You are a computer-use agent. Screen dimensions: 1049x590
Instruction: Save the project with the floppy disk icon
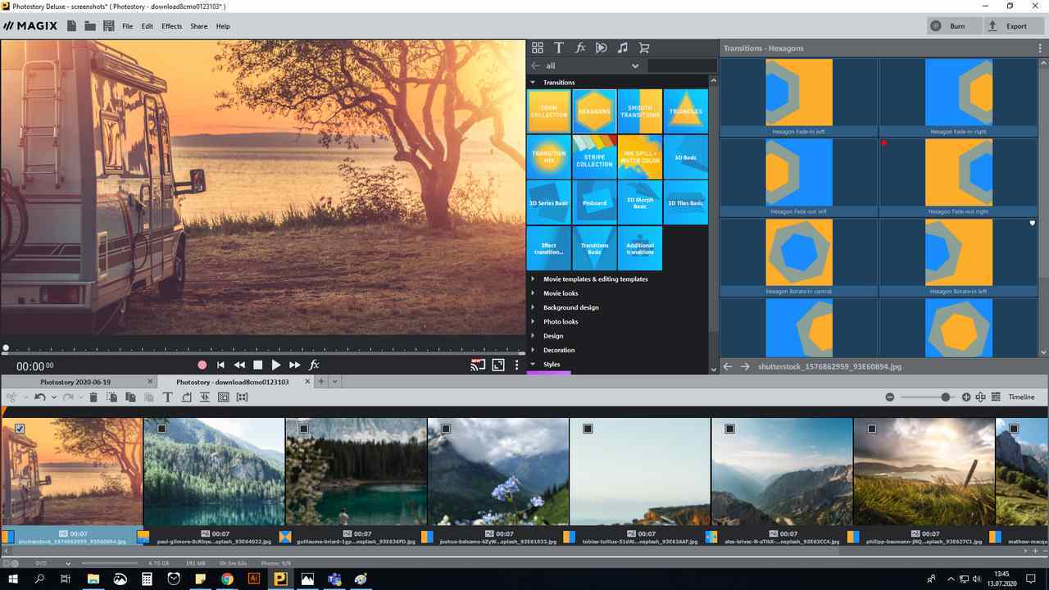pos(109,26)
